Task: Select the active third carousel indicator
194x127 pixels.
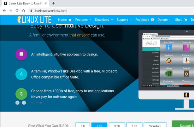Action: [x=41, y=103]
